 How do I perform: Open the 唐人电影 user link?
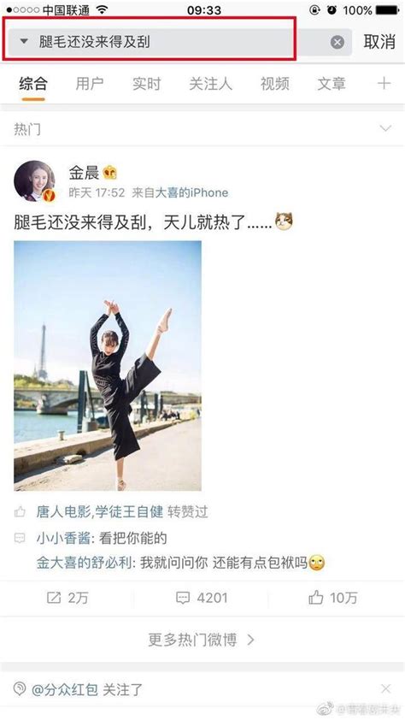click(64, 511)
